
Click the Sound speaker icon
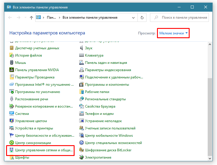point(82,48)
